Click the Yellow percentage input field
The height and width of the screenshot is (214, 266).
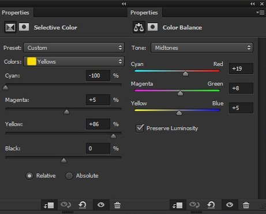tap(98, 124)
